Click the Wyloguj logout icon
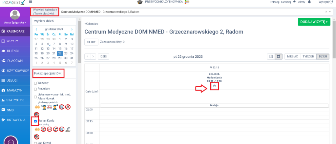This screenshot has width=336, height=144. point(330,2)
